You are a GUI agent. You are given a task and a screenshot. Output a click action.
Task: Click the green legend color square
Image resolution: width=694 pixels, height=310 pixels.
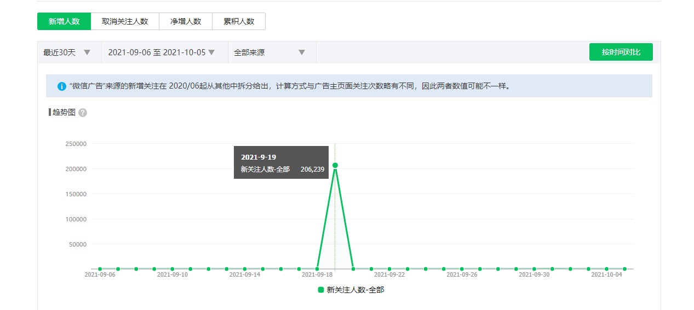[x=321, y=290]
